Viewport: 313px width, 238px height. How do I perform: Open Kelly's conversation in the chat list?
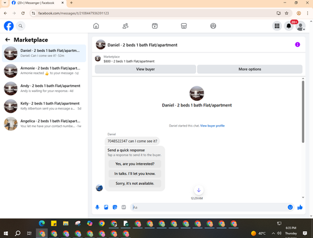[44, 106]
